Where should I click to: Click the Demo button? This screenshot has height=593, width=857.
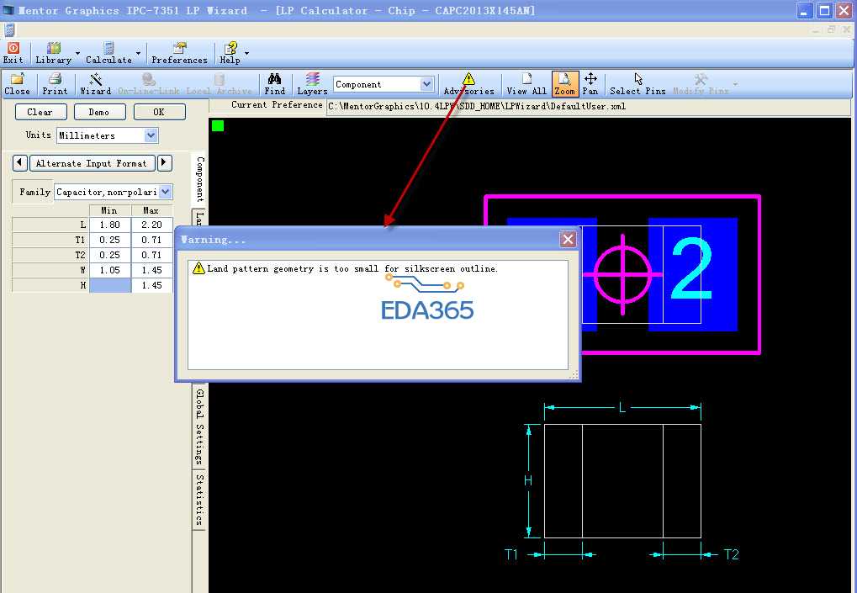(99, 112)
